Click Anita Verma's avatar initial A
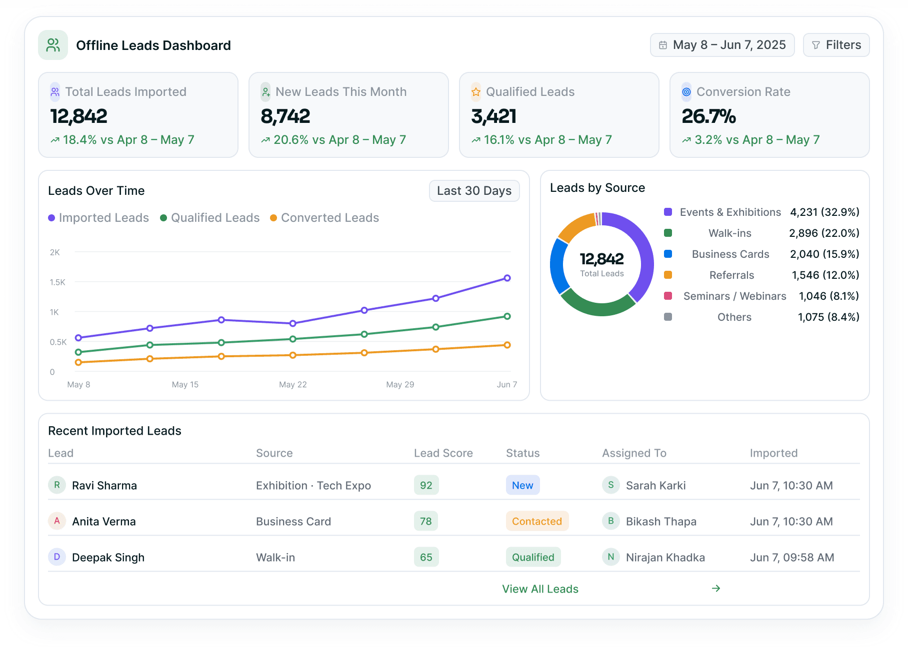 (x=57, y=521)
